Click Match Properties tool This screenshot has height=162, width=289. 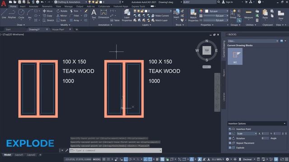(x=193, y=15)
